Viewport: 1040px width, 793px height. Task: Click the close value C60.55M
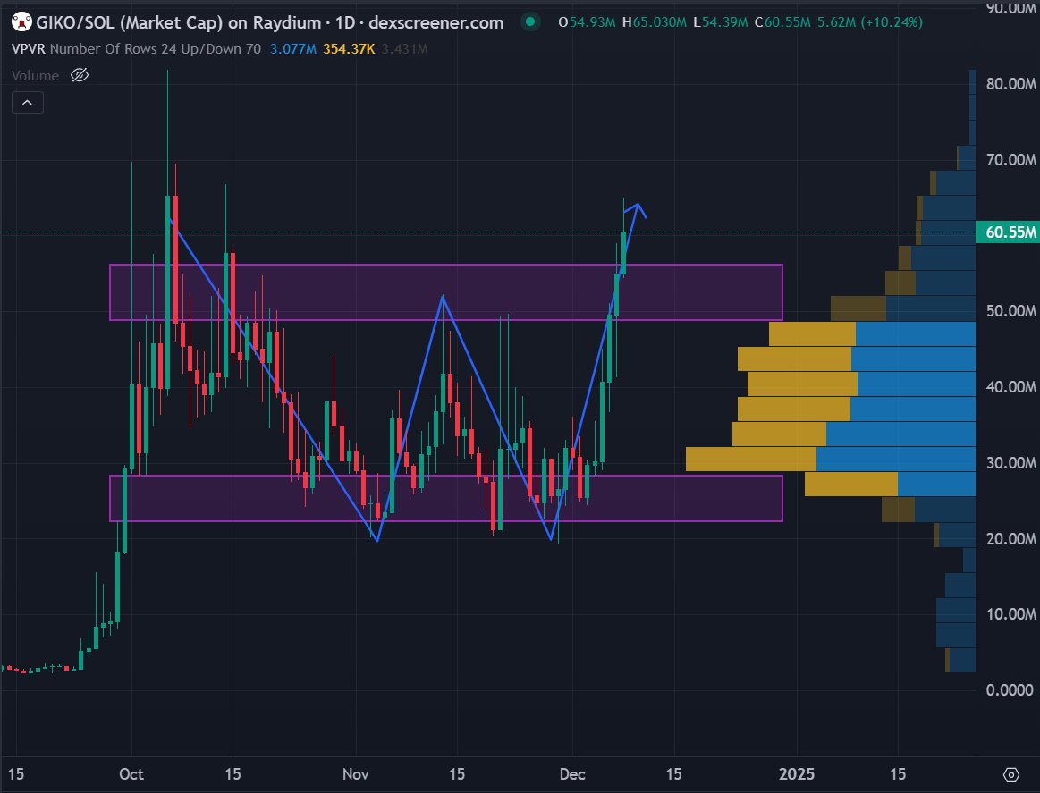(x=782, y=22)
